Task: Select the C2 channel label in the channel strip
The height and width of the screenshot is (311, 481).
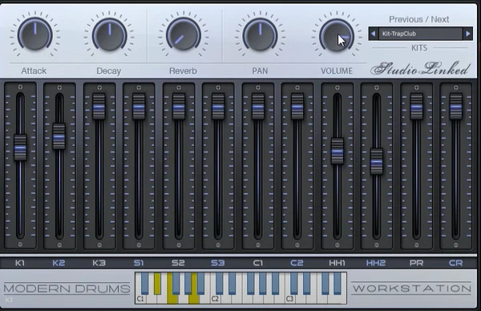Action: [x=297, y=263]
